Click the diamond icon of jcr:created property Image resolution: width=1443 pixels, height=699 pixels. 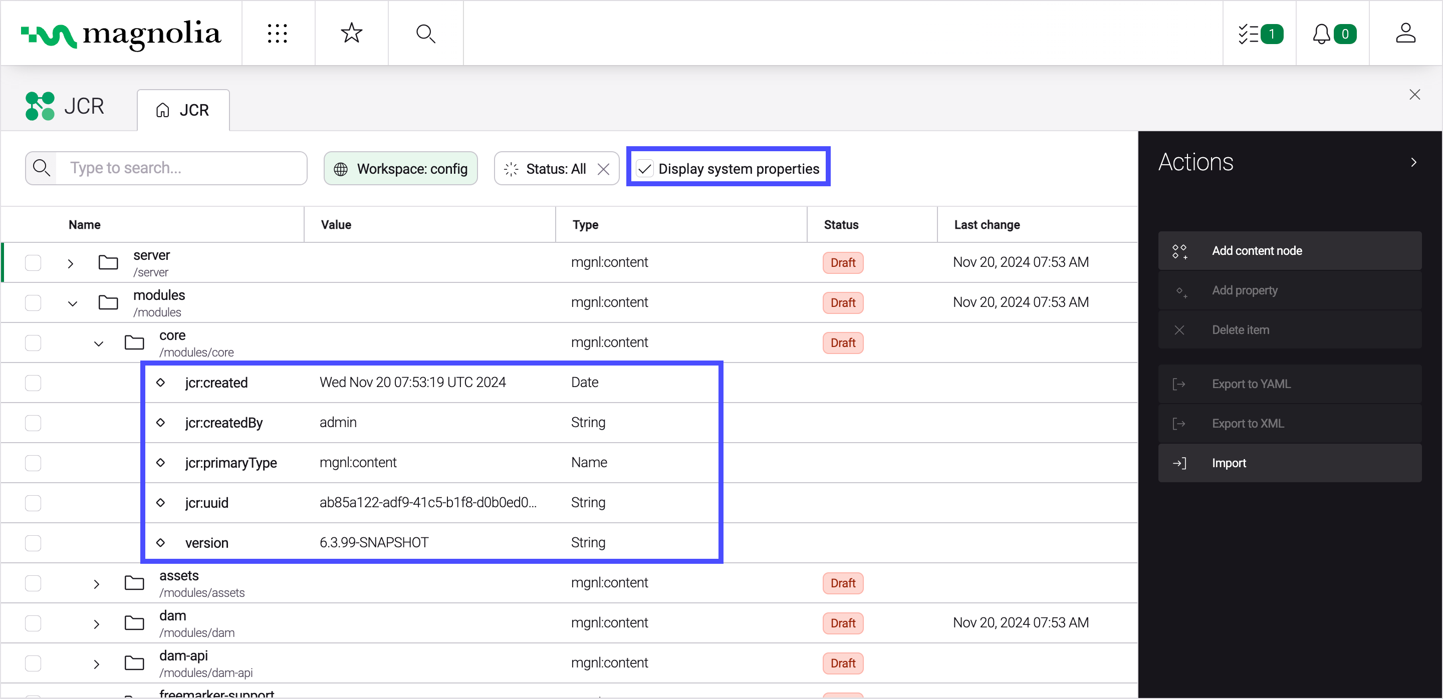(x=160, y=383)
